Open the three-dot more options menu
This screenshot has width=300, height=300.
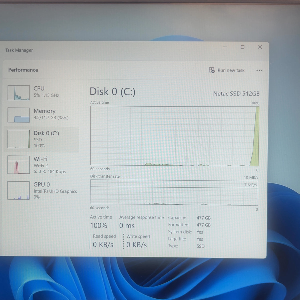(259, 70)
